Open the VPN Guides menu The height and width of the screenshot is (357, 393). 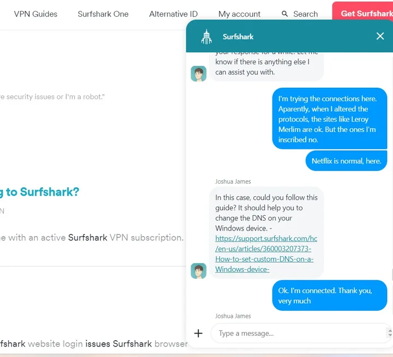pyautogui.click(x=35, y=14)
